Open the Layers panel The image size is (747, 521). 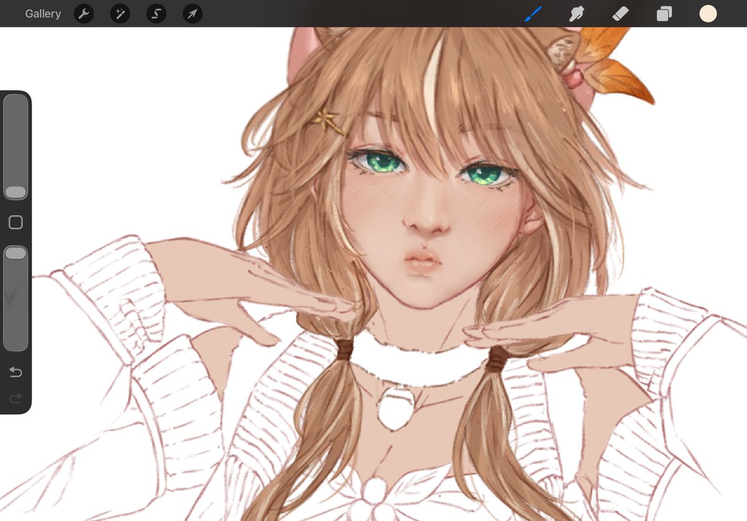(664, 14)
